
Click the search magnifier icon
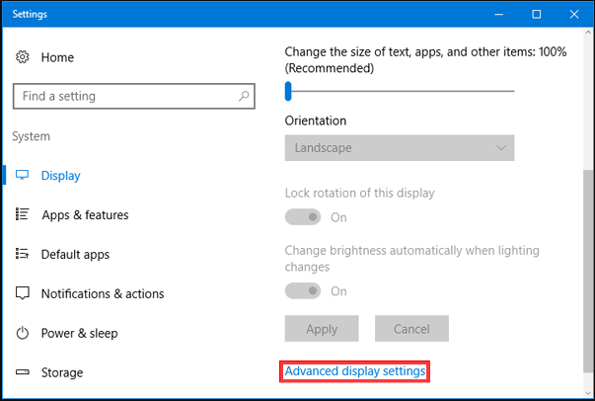(x=244, y=96)
